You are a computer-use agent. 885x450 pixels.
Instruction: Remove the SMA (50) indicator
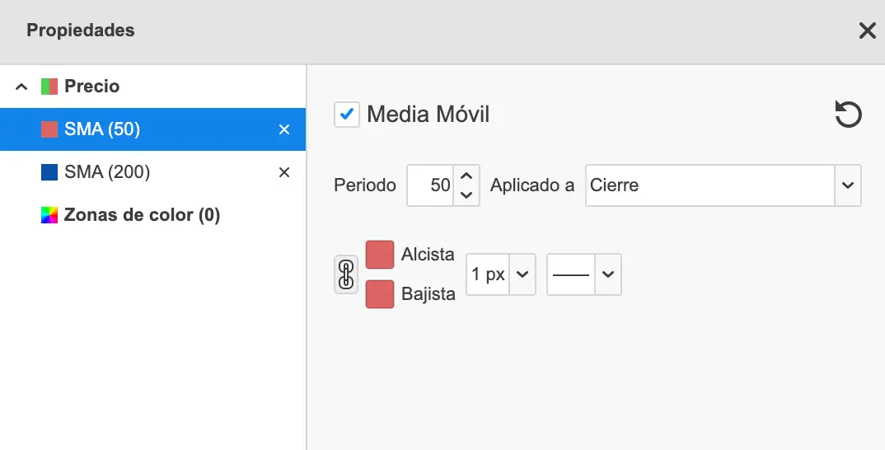pyautogui.click(x=284, y=129)
